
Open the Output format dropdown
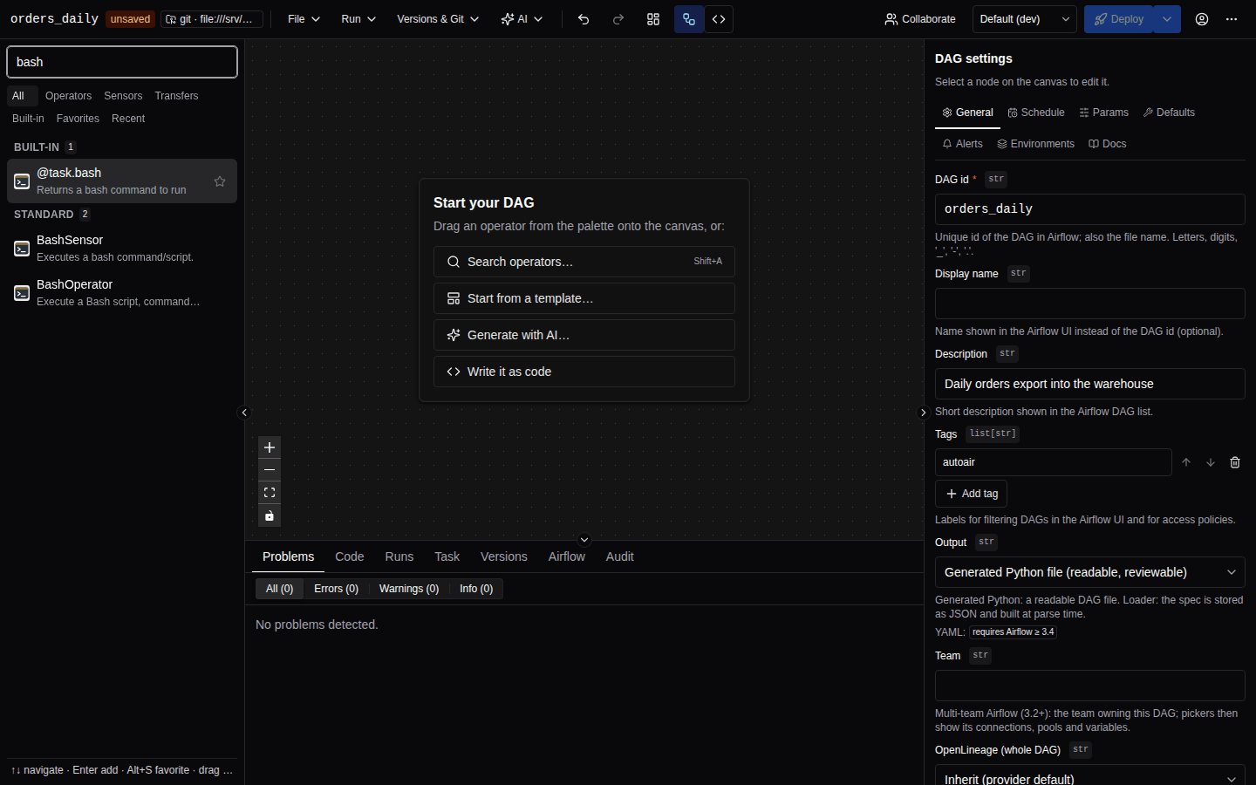point(1090,572)
